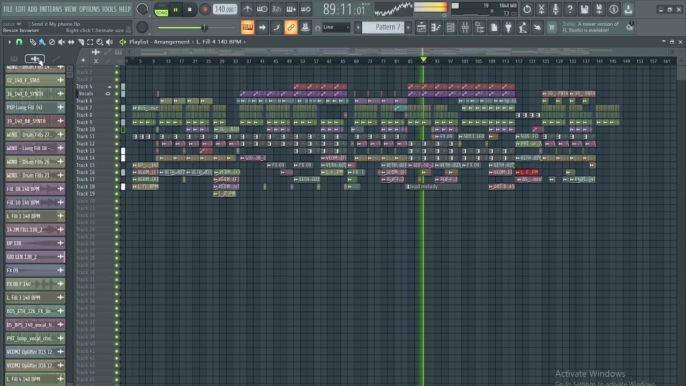Select the playlist zoom magnifier tool
This screenshot has width=686, height=386.
[100, 42]
